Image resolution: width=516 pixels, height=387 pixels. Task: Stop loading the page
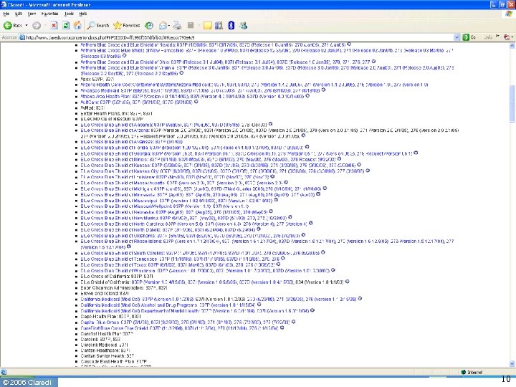pyautogui.click(x=54, y=25)
